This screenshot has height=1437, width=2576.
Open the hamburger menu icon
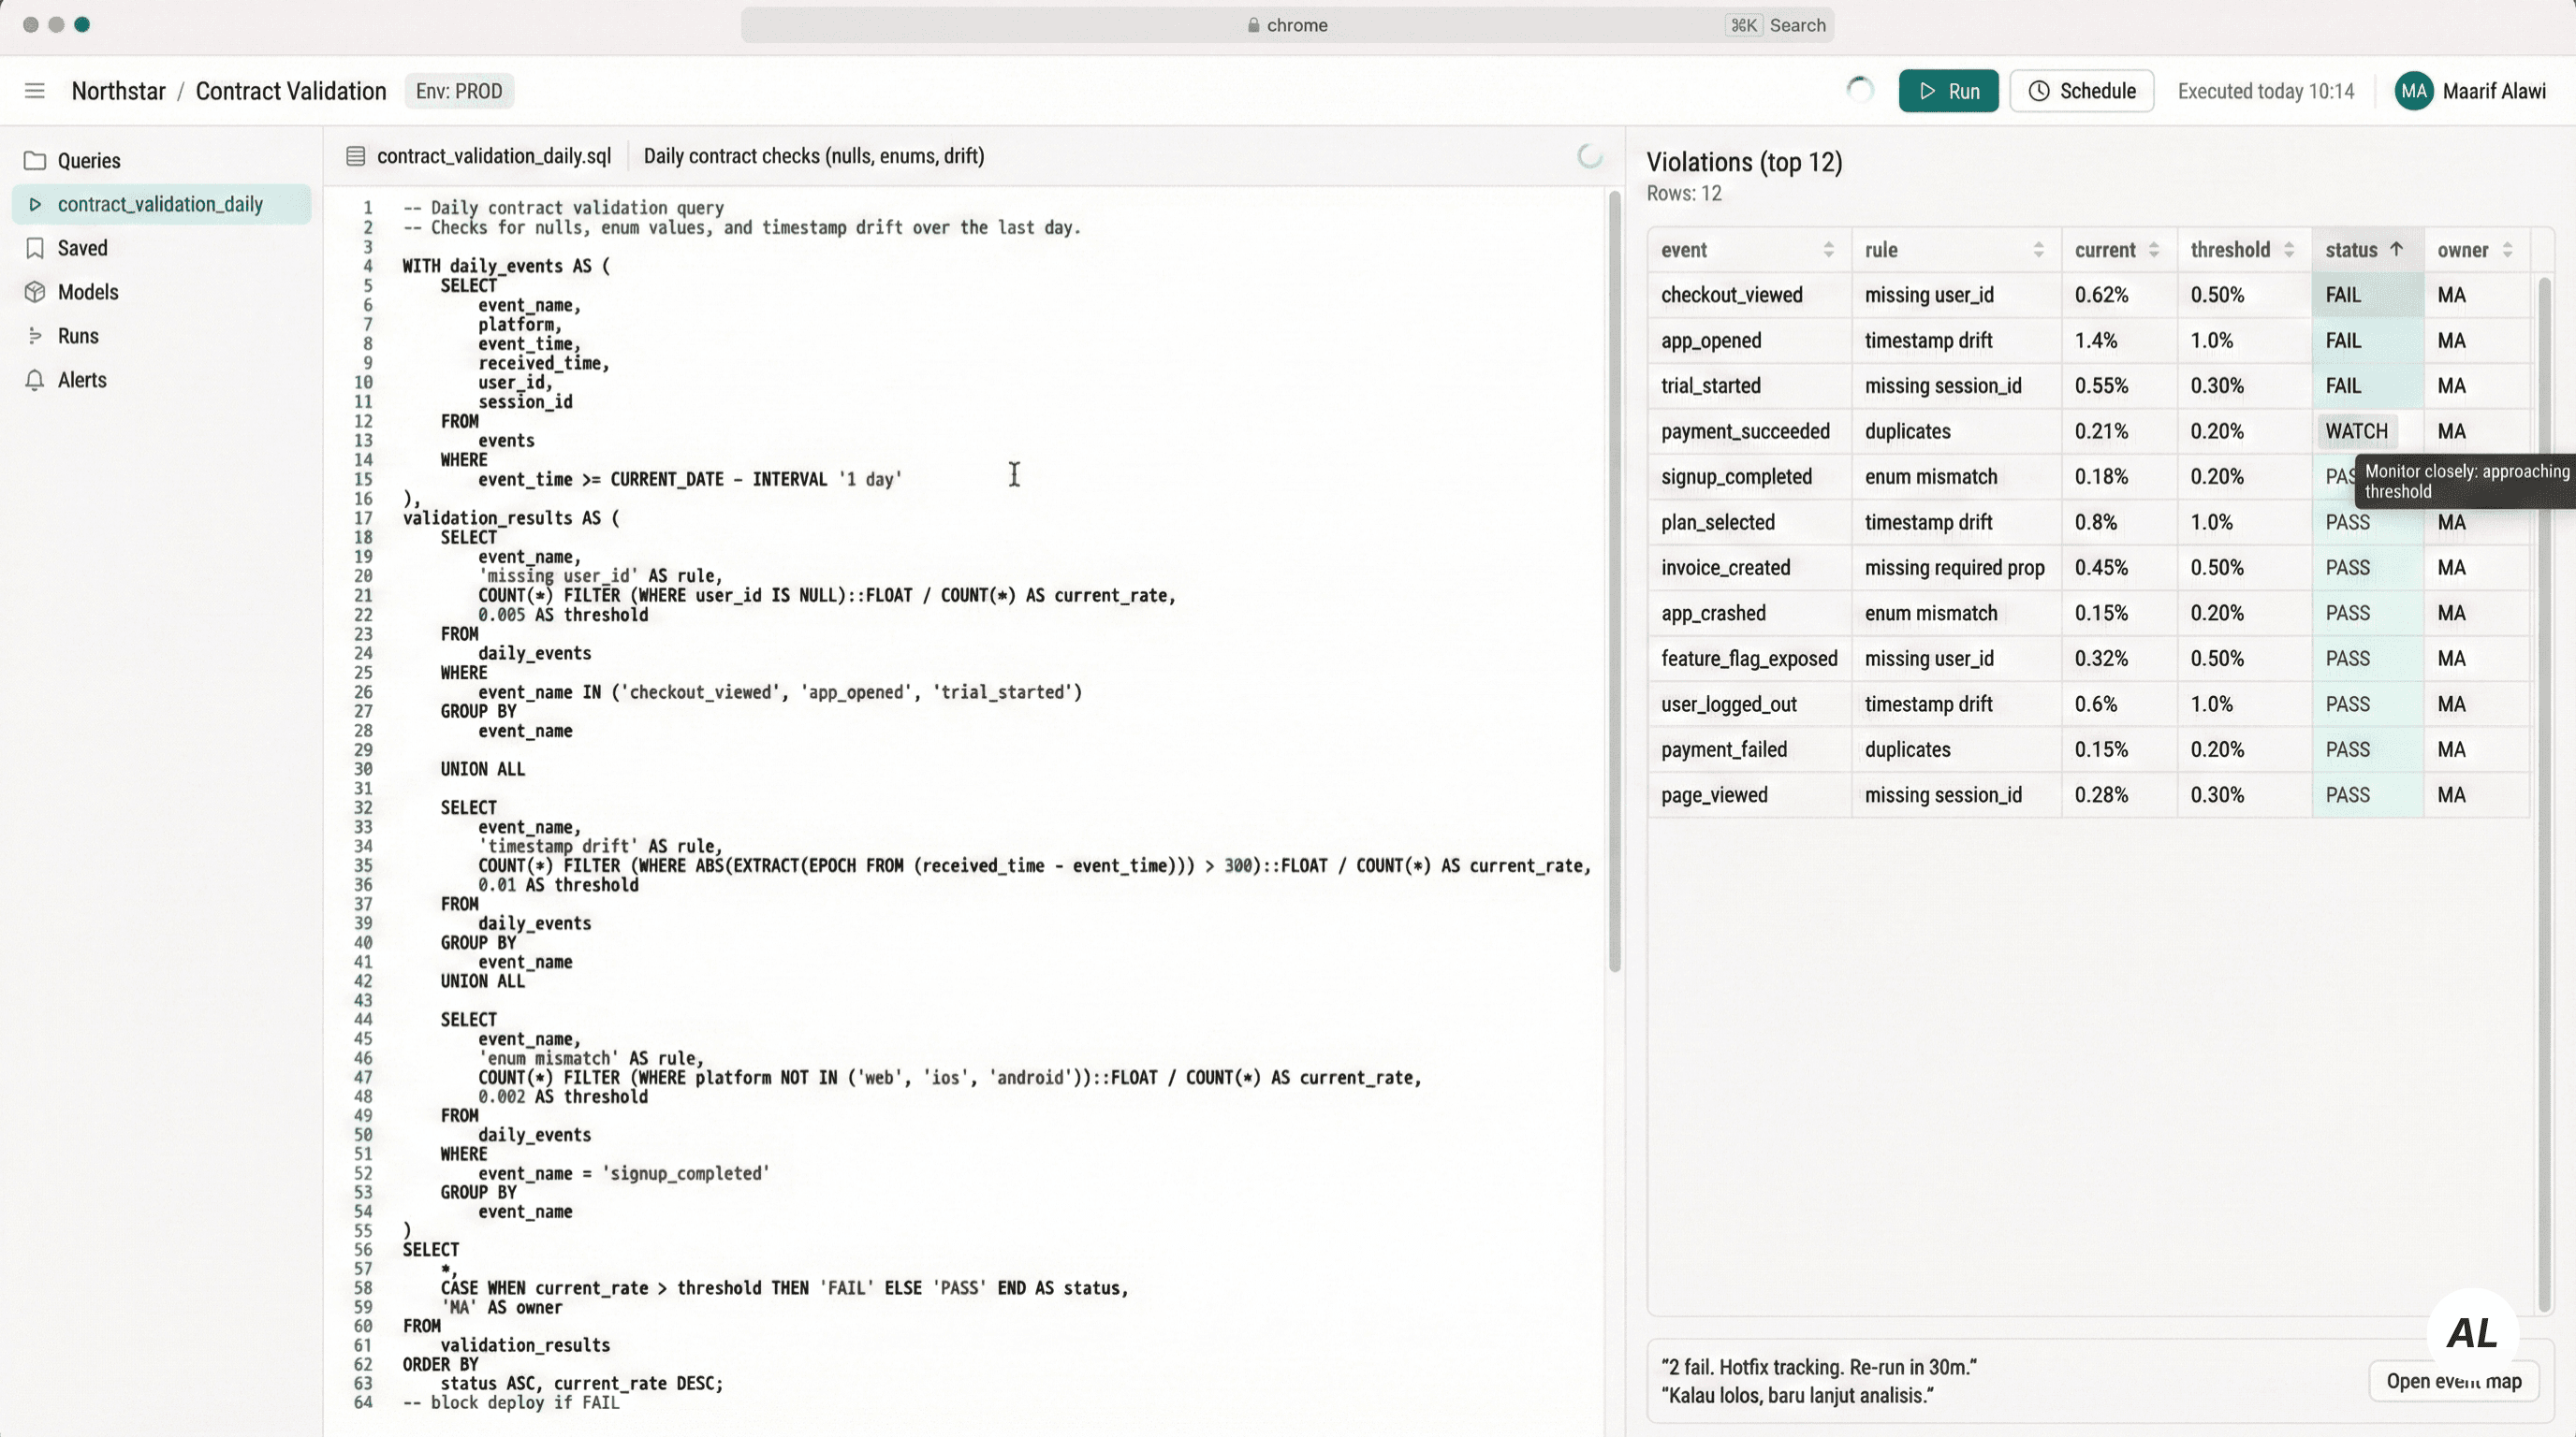35,91
